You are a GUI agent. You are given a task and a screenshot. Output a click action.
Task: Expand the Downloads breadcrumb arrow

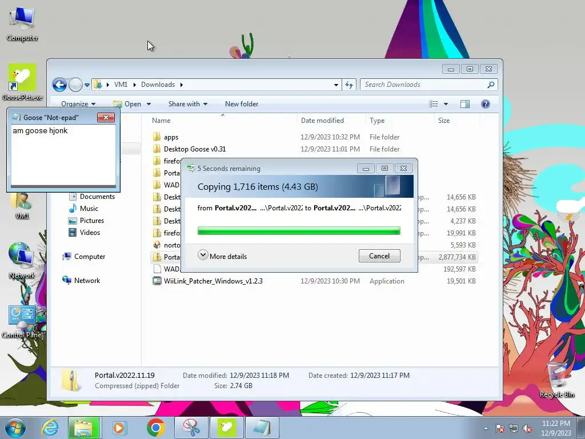point(182,85)
